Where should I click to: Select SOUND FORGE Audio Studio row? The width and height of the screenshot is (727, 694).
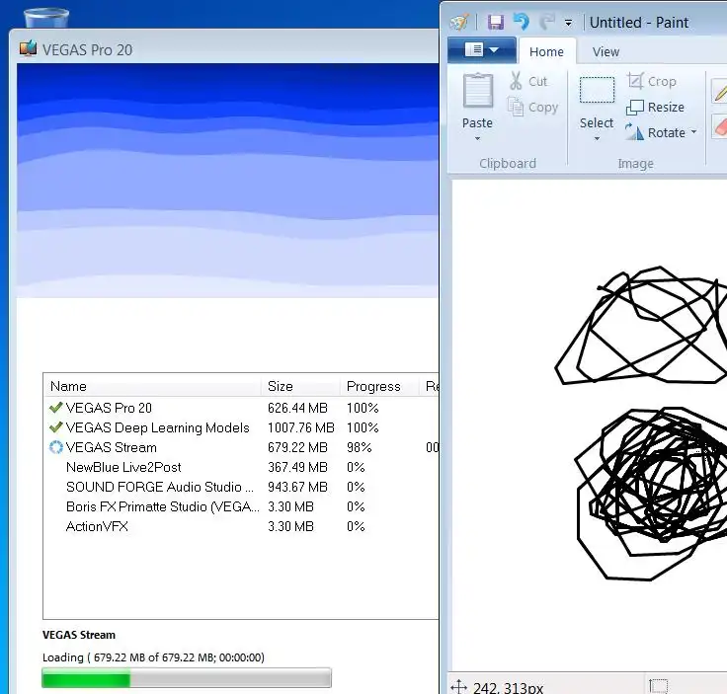pos(241,487)
